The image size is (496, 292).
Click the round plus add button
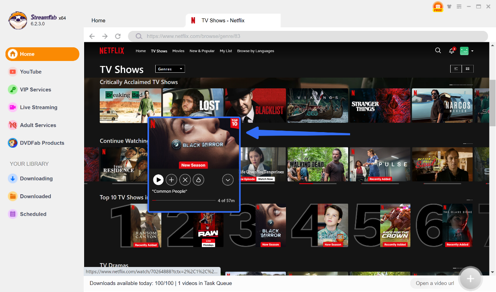click(471, 279)
